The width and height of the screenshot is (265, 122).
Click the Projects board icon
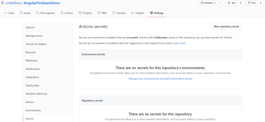point(80,13)
